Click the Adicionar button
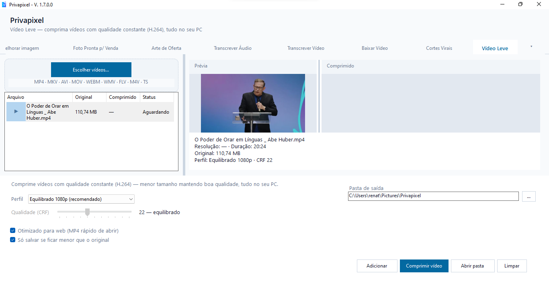The image size is (549, 288). (x=377, y=266)
